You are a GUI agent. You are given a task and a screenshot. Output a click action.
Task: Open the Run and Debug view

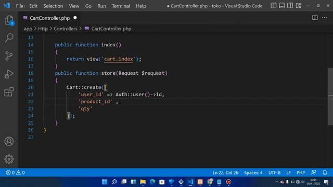tap(9, 74)
